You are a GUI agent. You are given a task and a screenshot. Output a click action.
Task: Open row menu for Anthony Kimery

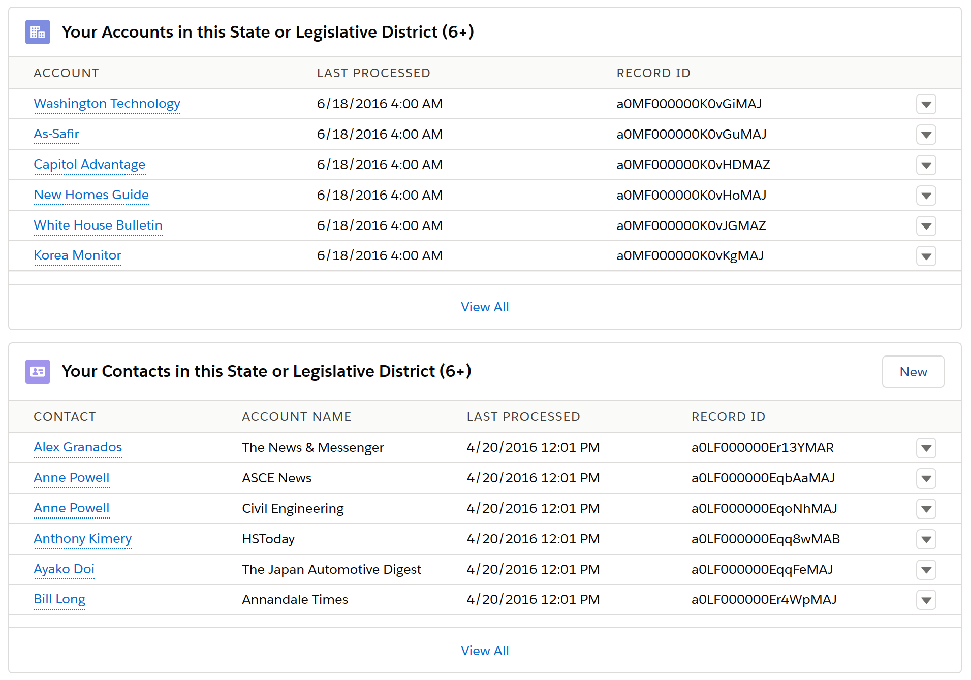pyautogui.click(x=926, y=539)
